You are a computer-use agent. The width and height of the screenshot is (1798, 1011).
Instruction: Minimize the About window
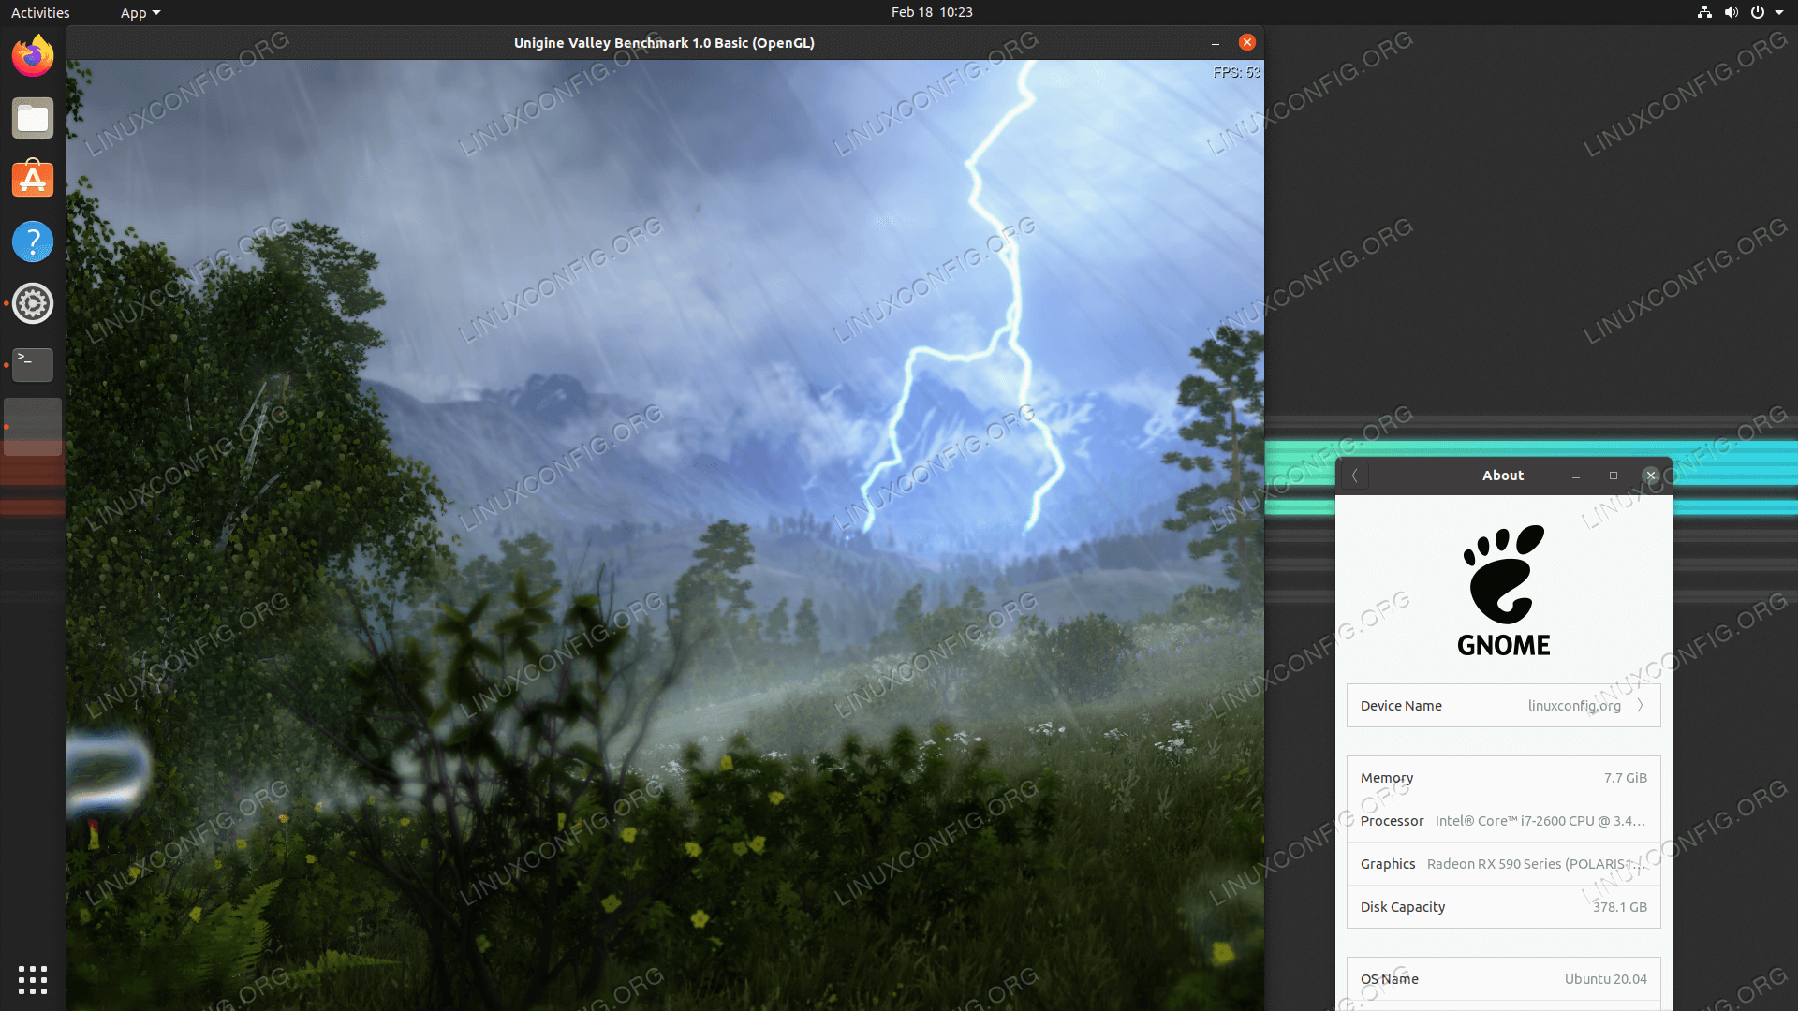pos(1576,476)
